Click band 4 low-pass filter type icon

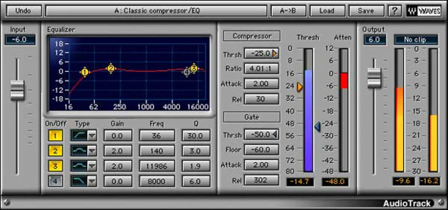[x=79, y=181]
